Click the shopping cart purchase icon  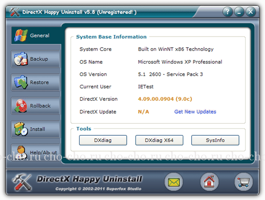pos(244,181)
